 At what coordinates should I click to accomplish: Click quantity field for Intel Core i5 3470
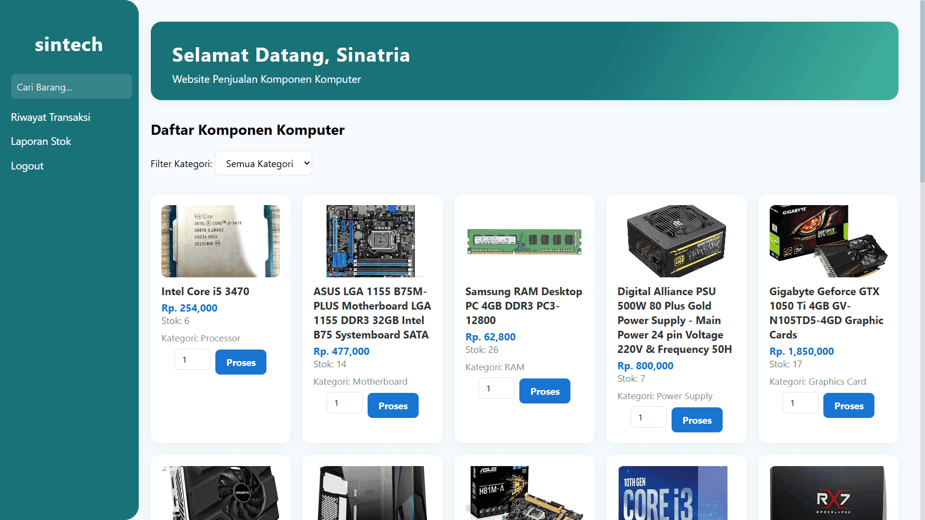coord(192,360)
